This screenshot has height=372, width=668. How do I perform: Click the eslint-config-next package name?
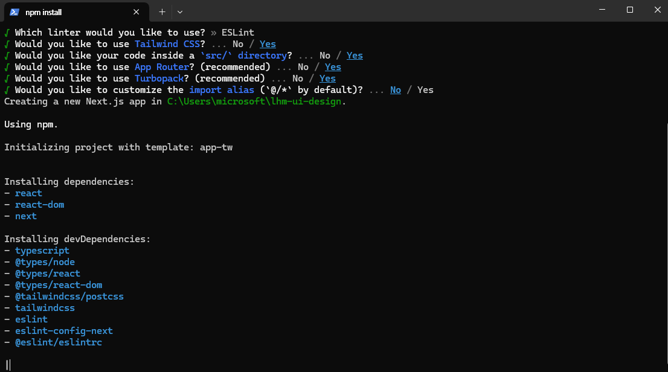click(x=64, y=331)
